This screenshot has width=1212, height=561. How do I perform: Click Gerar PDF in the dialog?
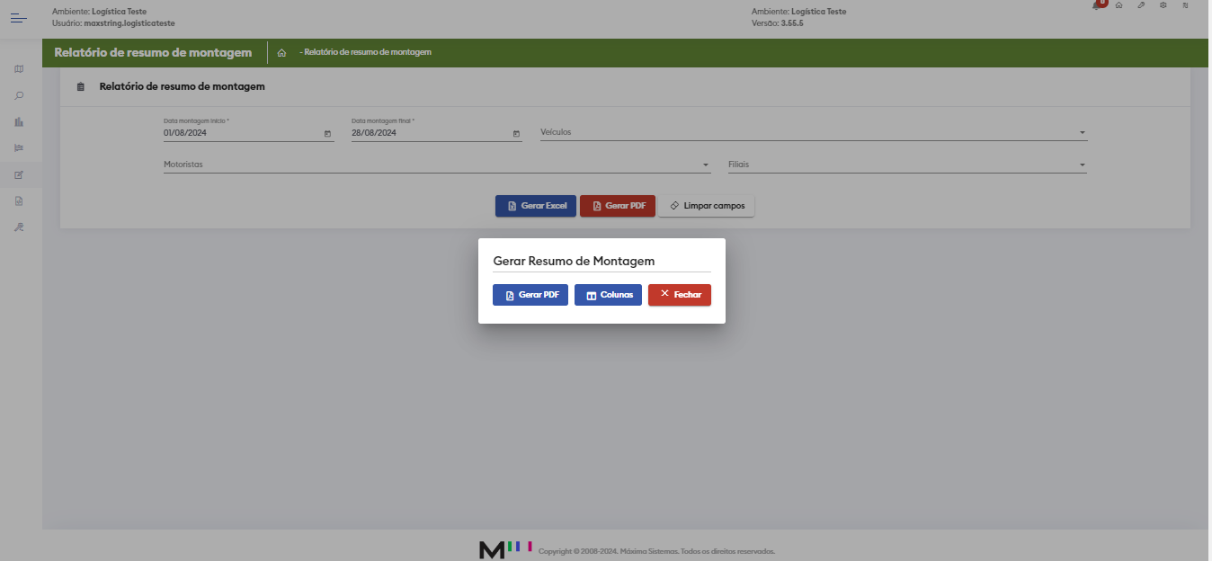point(530,295)
